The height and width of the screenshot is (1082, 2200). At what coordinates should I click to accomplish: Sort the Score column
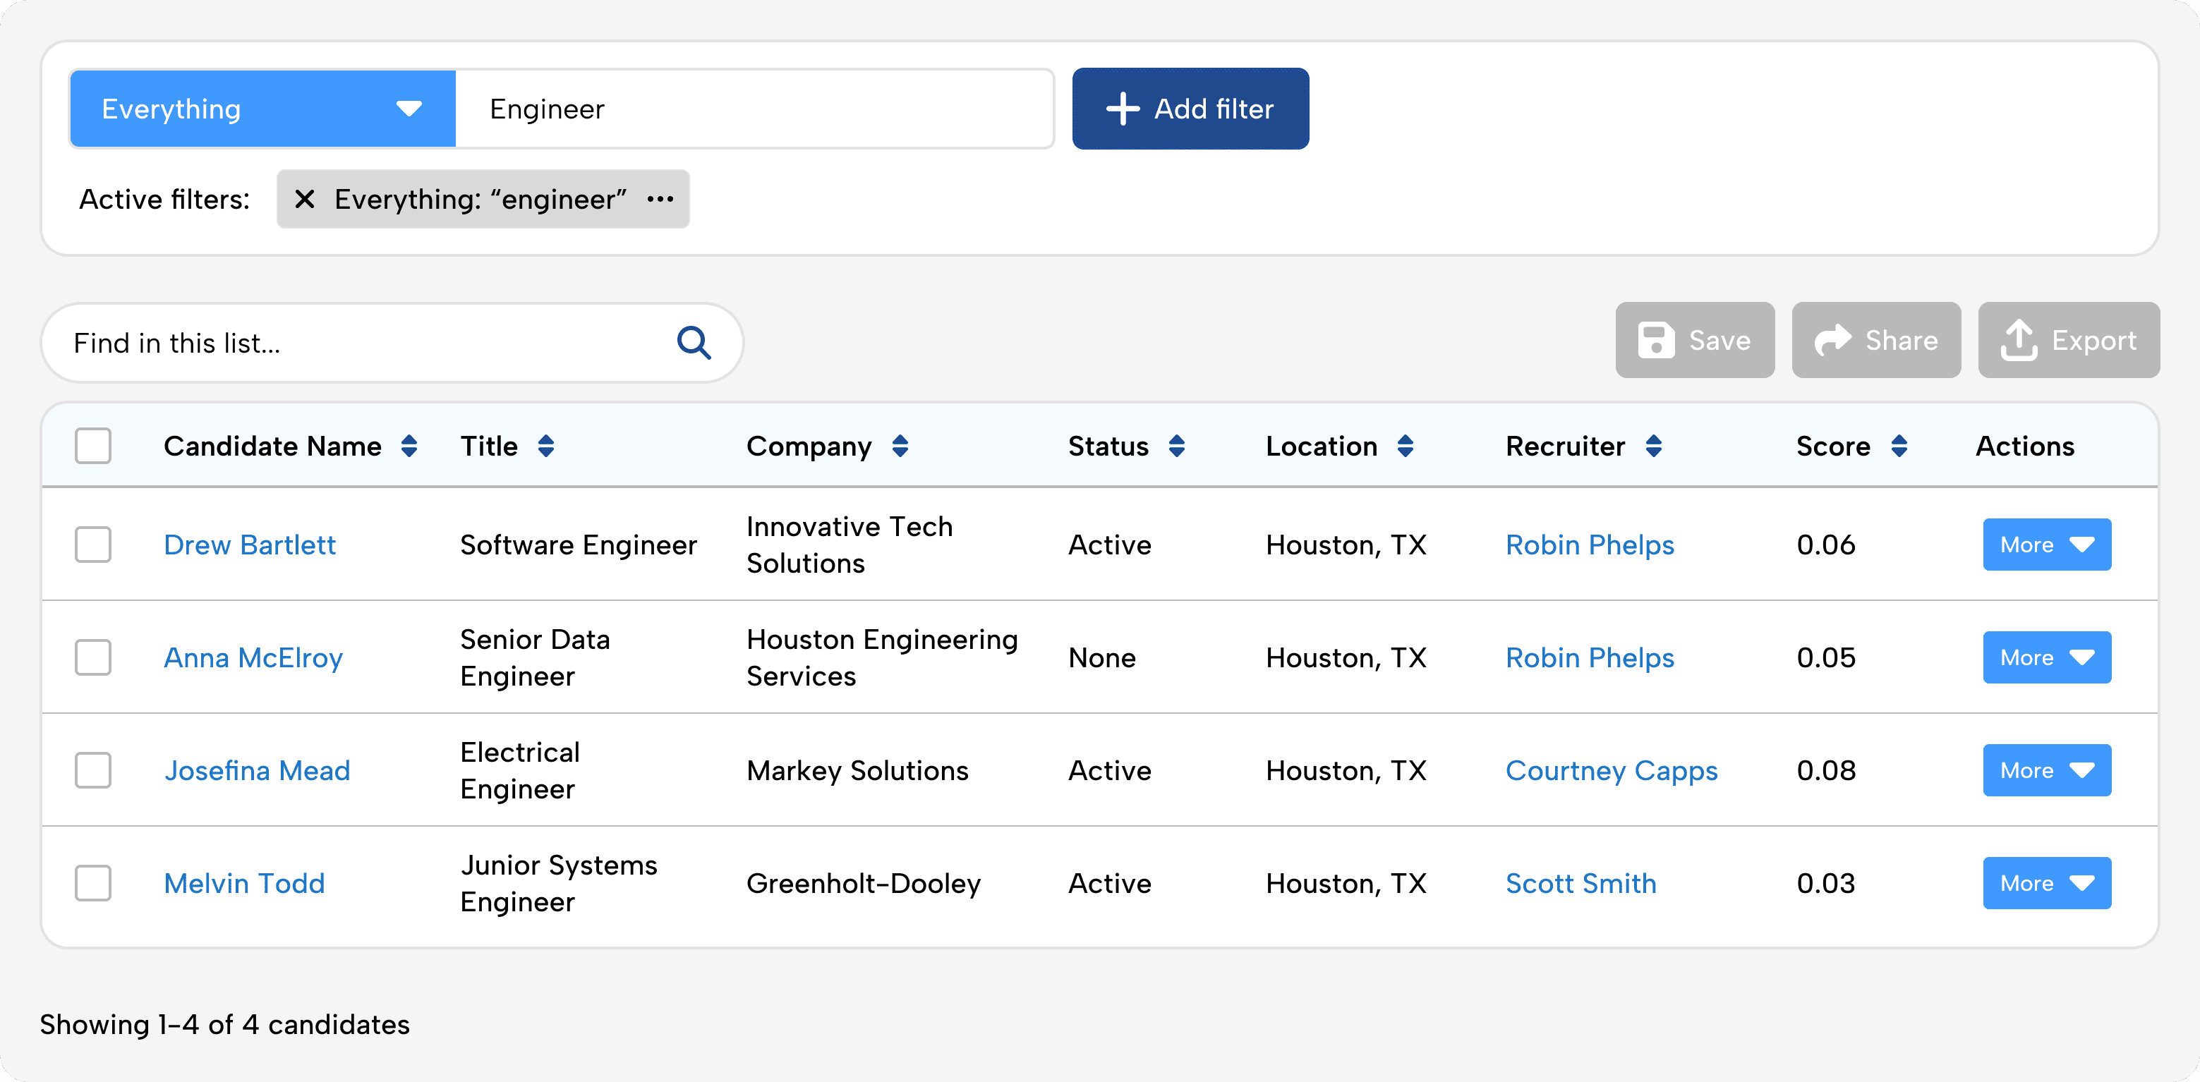(x=1899, y=446)
